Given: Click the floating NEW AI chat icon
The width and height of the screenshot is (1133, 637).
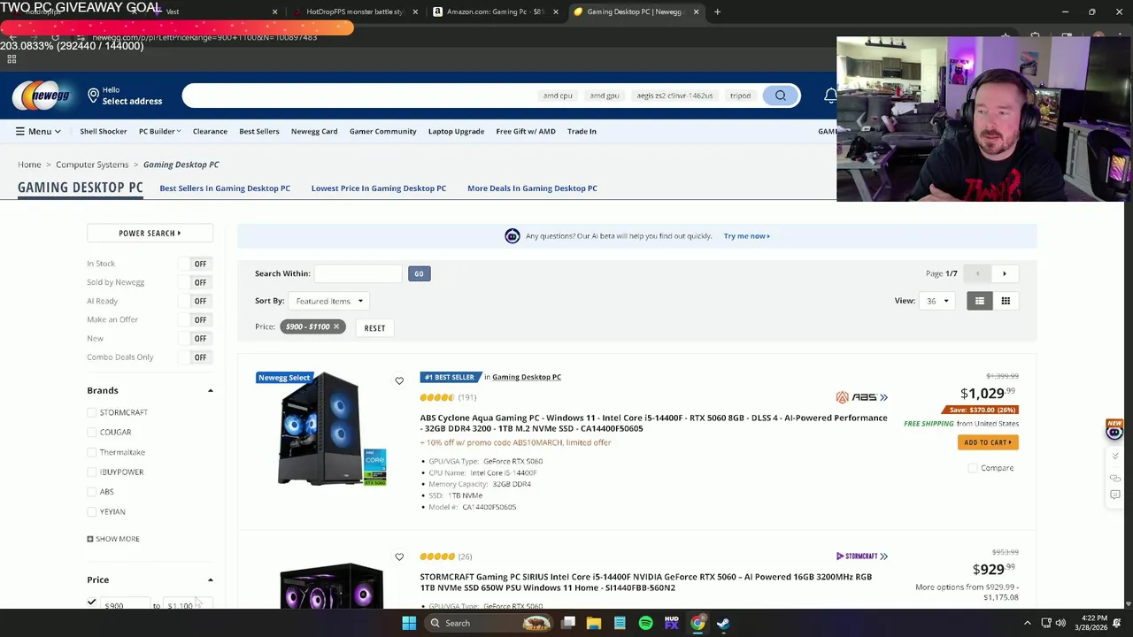Looking at the screenshot, I should click(x=1114, y=430).
